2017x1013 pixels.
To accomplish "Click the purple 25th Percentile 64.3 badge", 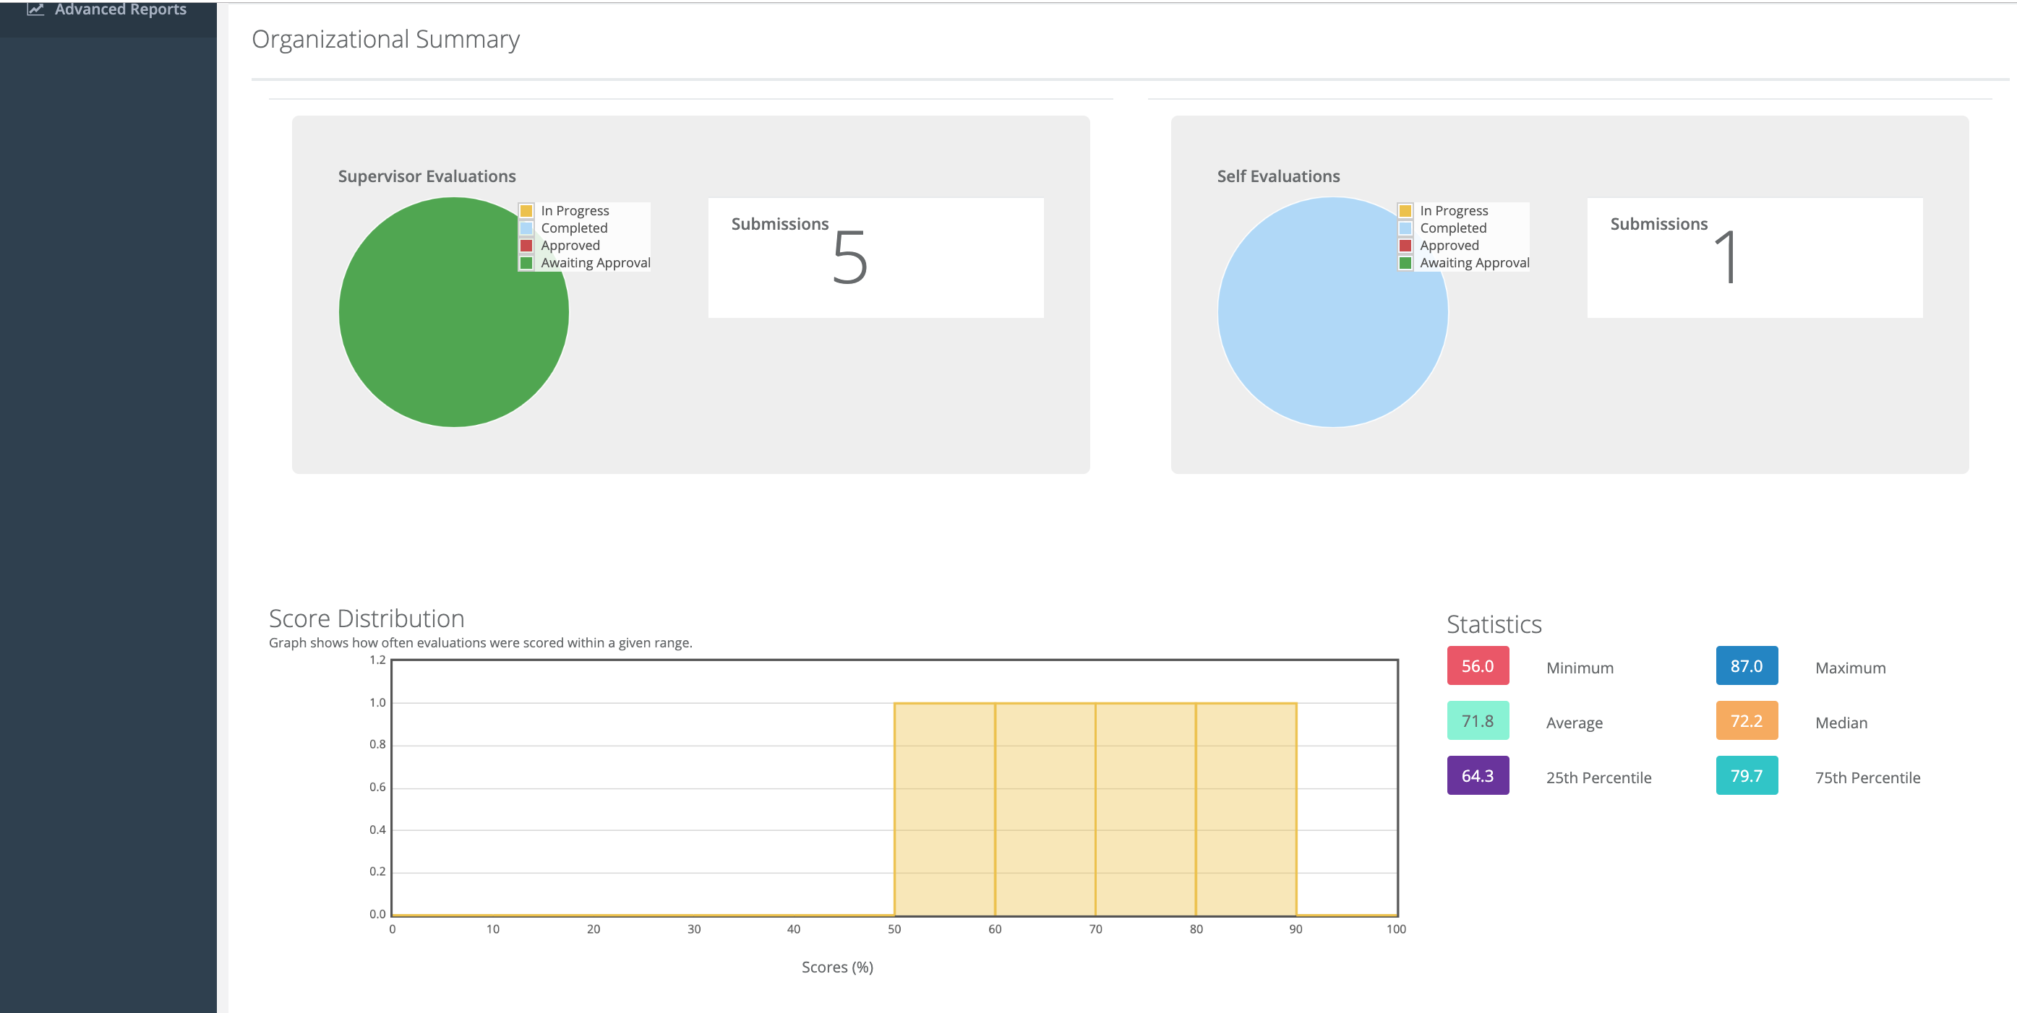I will 1478,776.
